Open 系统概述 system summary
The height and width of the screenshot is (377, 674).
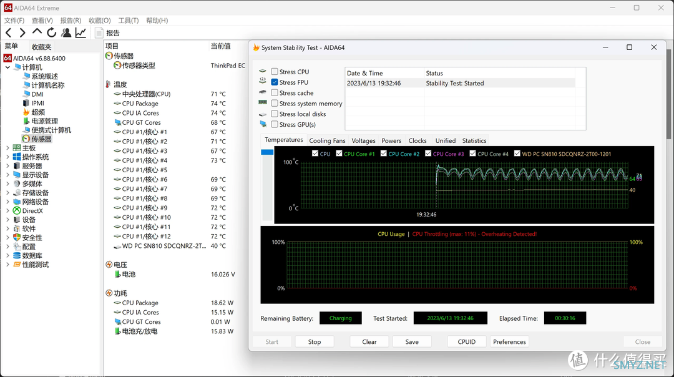coord(44,76)
